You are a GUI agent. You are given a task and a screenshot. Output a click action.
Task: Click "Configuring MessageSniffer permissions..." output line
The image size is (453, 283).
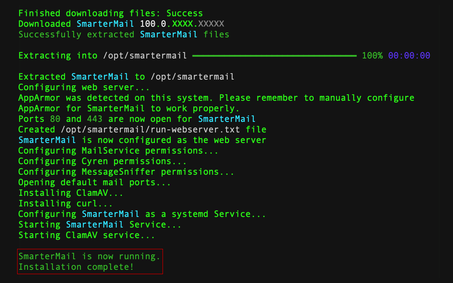126,172
